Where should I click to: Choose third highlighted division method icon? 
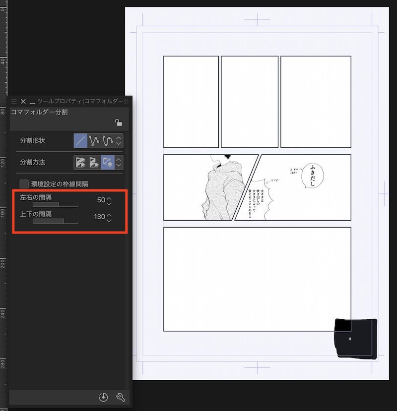coord(108,162)
